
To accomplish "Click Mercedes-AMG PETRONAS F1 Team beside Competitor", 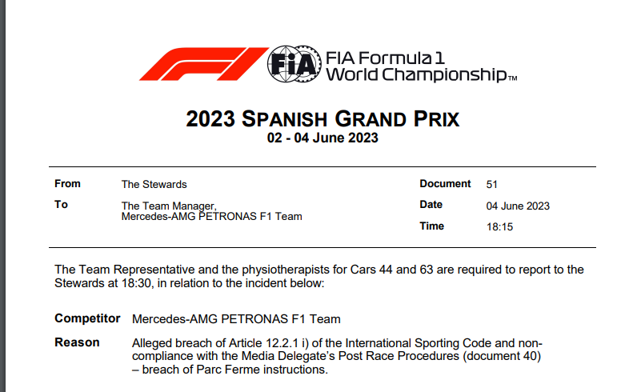I will pos(236,319).
